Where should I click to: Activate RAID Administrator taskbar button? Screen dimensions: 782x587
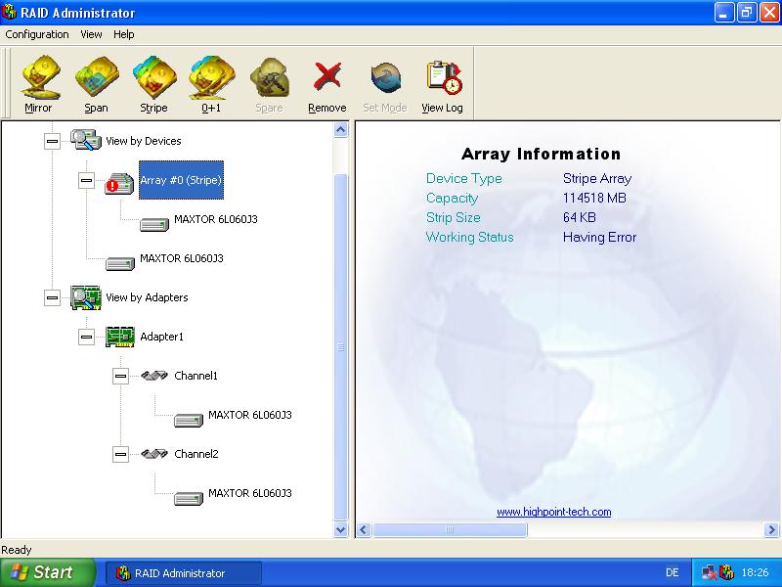tap(184, 573)
